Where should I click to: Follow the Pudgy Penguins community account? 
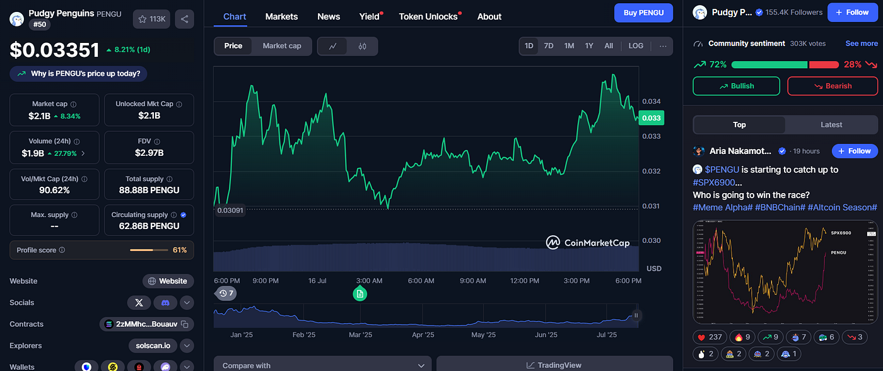click(x=852, y=13)
